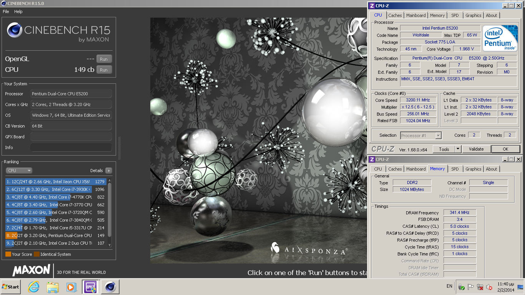Click the Action Center flag tray icon

[x=471, y=287]
